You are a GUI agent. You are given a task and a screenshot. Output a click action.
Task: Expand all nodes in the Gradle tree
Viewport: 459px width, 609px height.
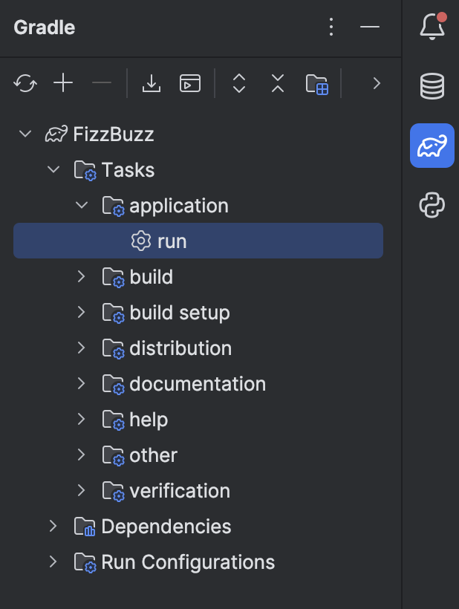[x=239, y=84]
